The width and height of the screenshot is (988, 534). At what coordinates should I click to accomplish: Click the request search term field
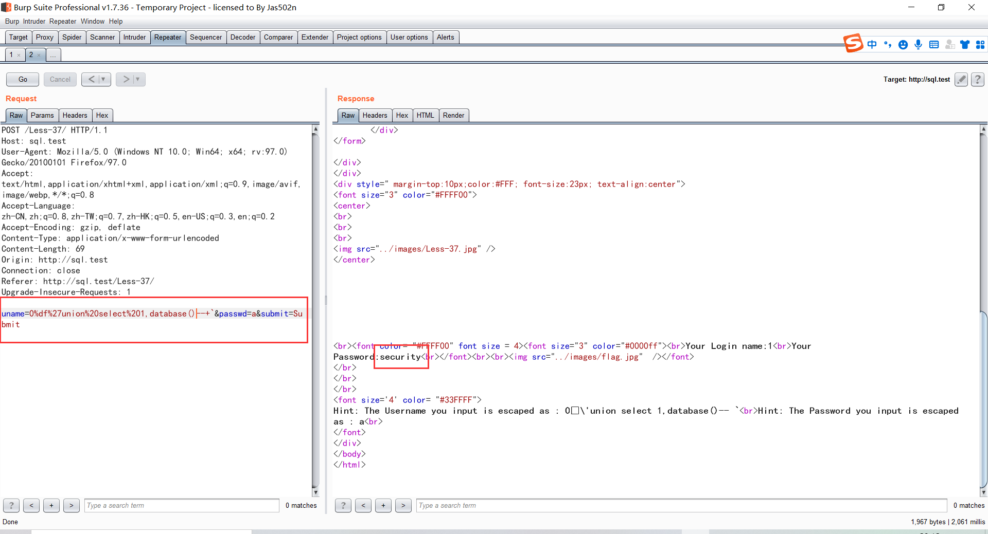pos(182,506)
